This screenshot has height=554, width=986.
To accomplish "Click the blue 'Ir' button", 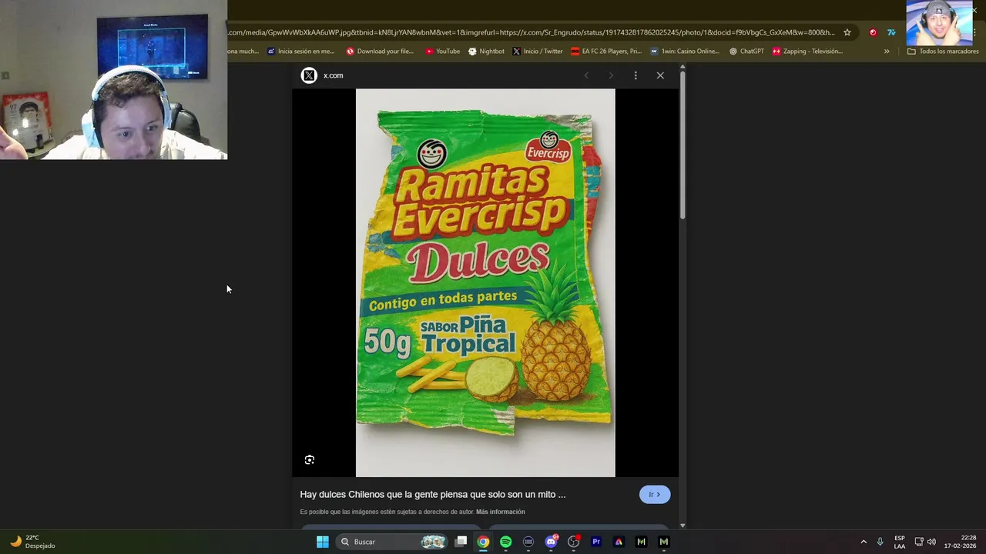I will tap(655, 495).
